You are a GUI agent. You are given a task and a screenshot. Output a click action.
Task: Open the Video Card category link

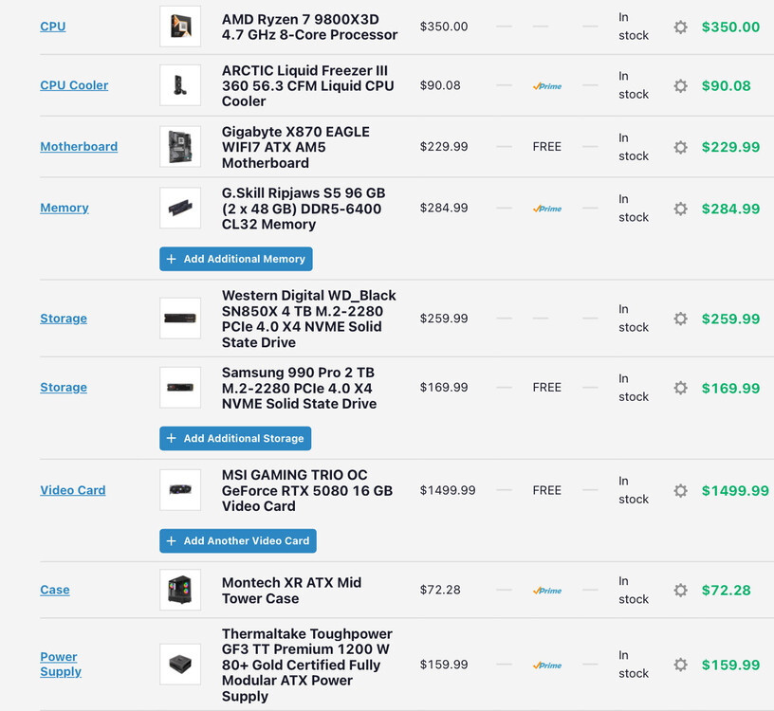tap(73, 490)
